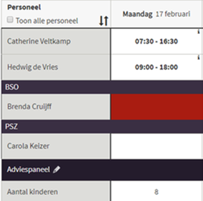
Task: Click Carola Keizer's staff name
Action: coord(28,146)
